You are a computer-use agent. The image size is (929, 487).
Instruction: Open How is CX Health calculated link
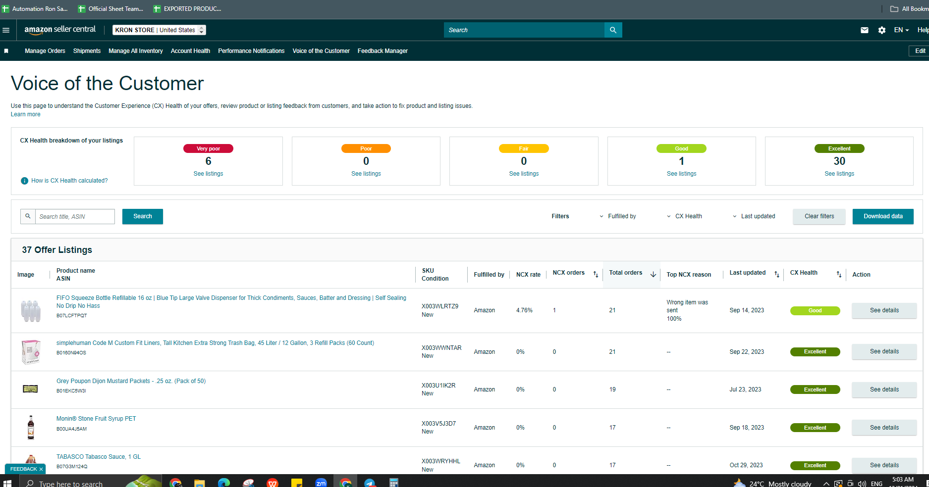[x=69, y=181]
